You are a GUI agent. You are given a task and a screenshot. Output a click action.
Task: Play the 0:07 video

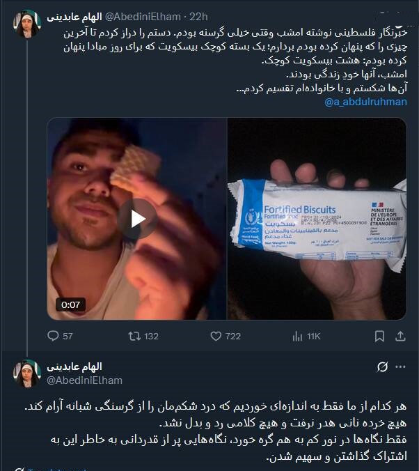138,219
